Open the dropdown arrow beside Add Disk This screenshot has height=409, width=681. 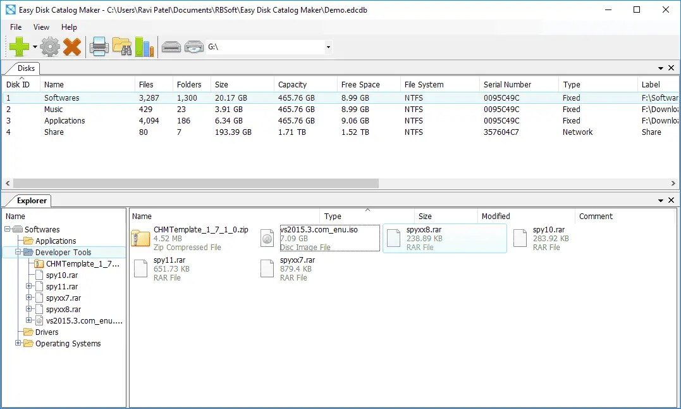pos(35,47)
